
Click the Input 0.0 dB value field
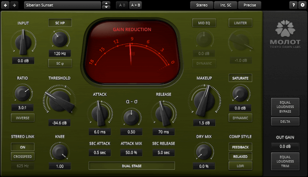pyautogui.click(x=23, y=61)
